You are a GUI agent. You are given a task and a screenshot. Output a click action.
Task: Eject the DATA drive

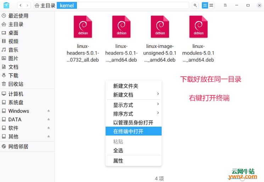point(49,119)
